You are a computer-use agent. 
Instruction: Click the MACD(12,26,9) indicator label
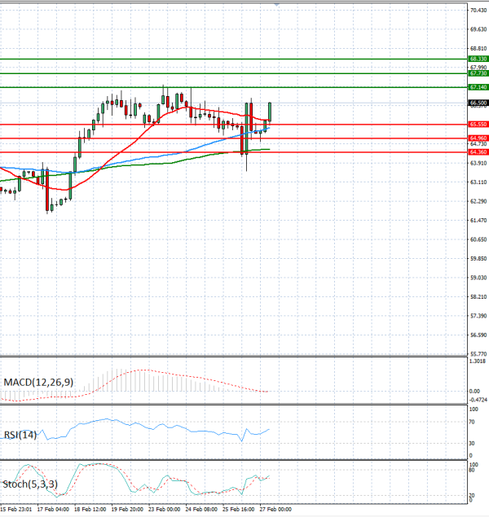tap(38, 382)
